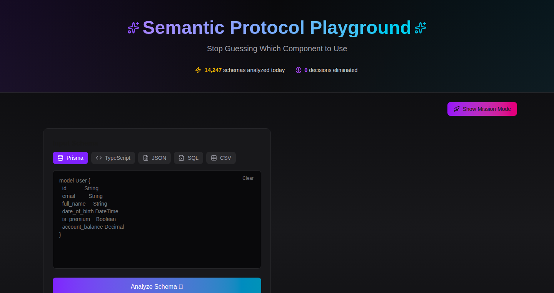Click the code brackets icon on the TypeScript tab

[x=99, y=158]
